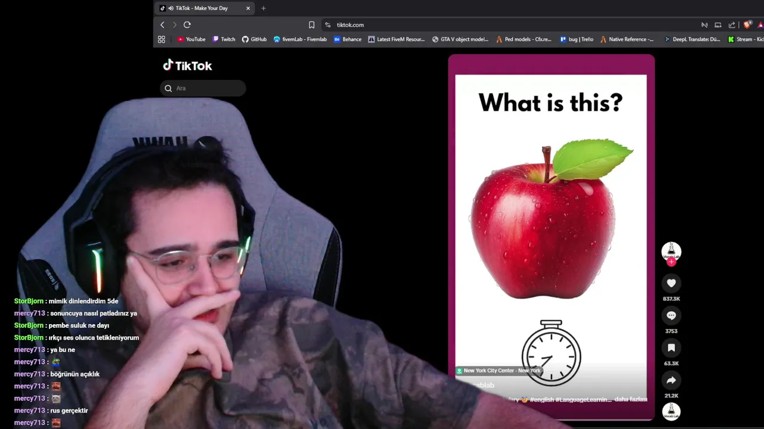Open the bug | Trello bookmark

(577, 39)
